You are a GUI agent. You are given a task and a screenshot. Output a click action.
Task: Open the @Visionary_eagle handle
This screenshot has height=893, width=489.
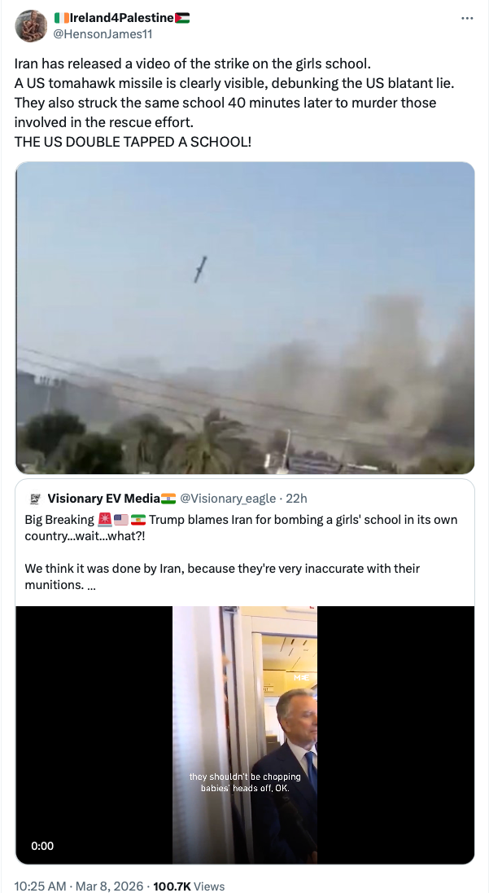coord(228,499)
